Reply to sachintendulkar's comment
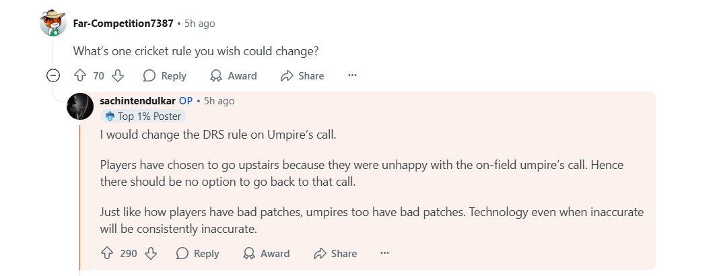The image size is (719, 276). 197,254
